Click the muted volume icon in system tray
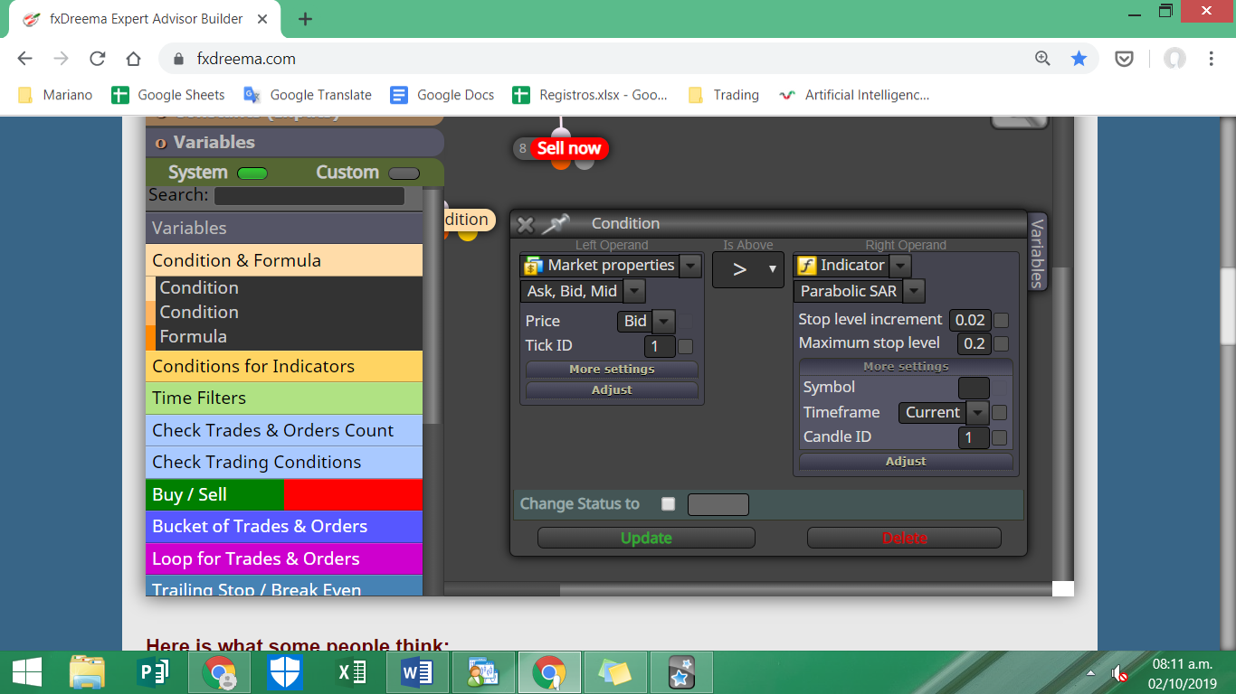 click(1119, 673)
